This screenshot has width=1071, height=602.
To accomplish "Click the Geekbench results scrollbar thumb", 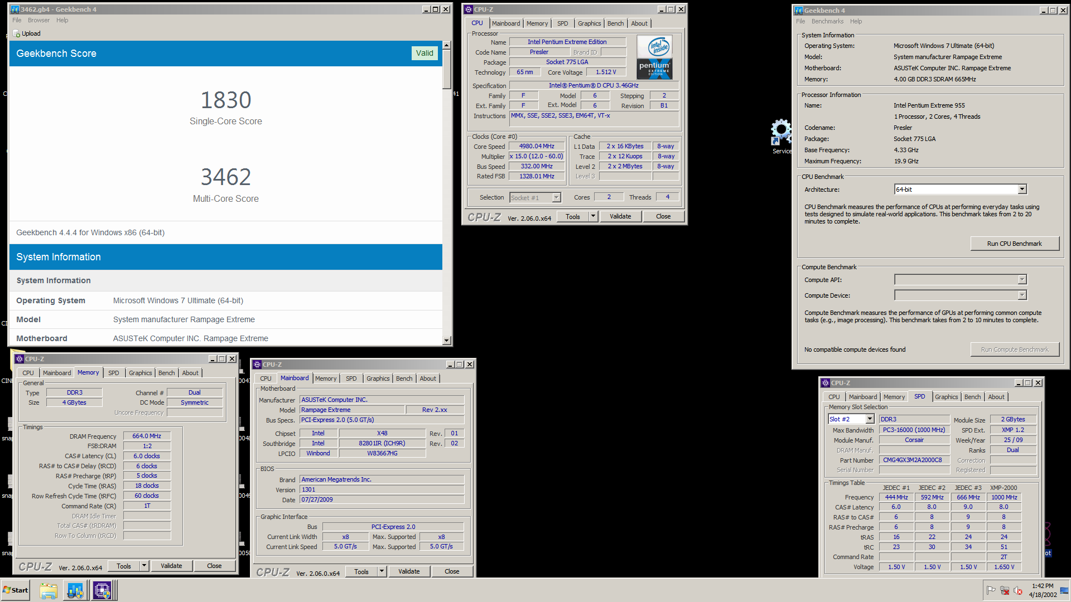I will [x=447, y=70].
